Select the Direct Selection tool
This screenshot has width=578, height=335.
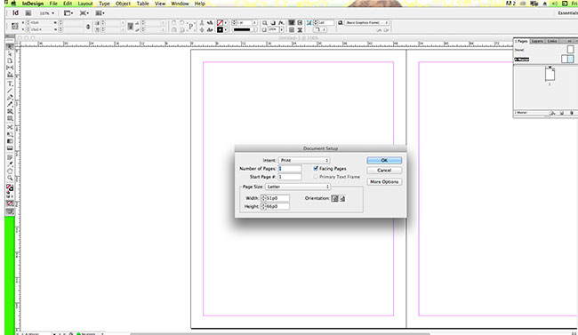(x=10, y=54)
